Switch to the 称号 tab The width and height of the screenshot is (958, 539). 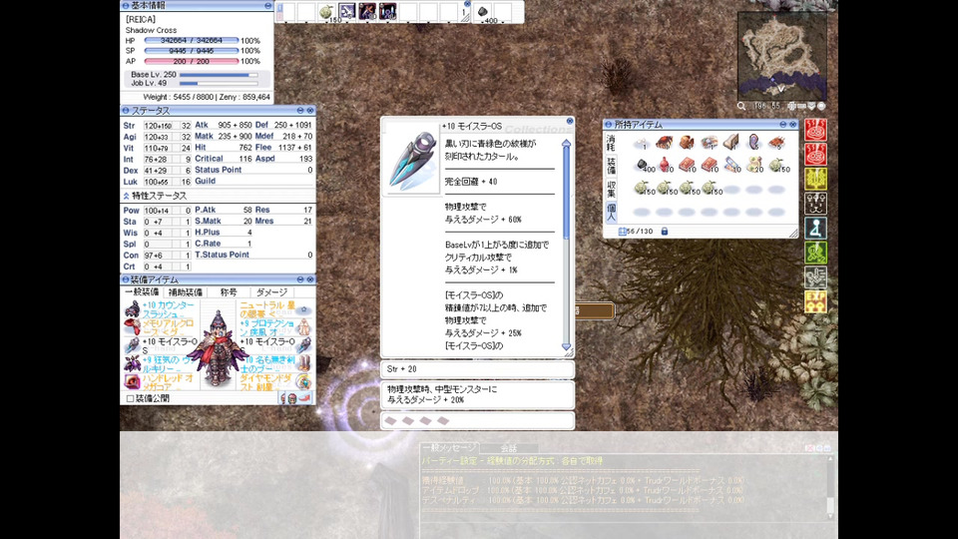229,292
